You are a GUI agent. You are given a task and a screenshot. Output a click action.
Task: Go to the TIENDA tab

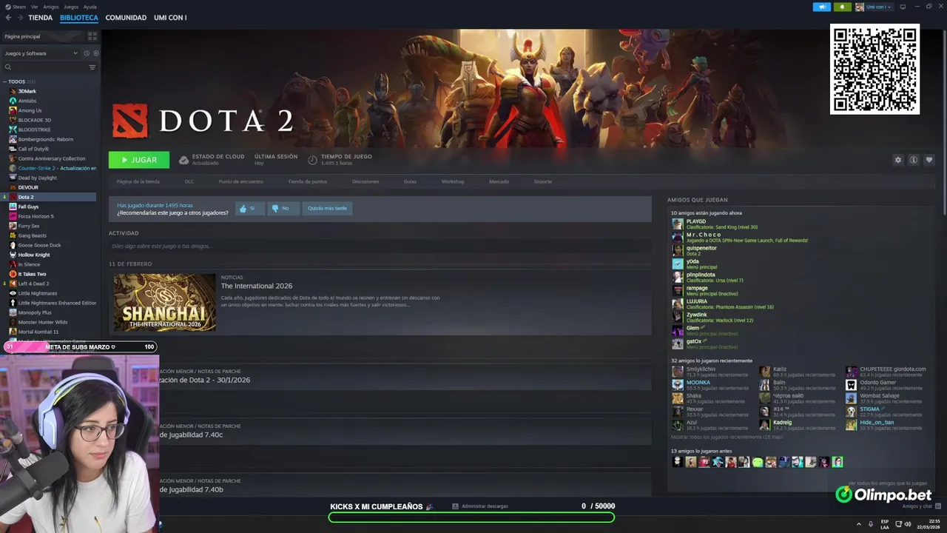click(41, 18)
